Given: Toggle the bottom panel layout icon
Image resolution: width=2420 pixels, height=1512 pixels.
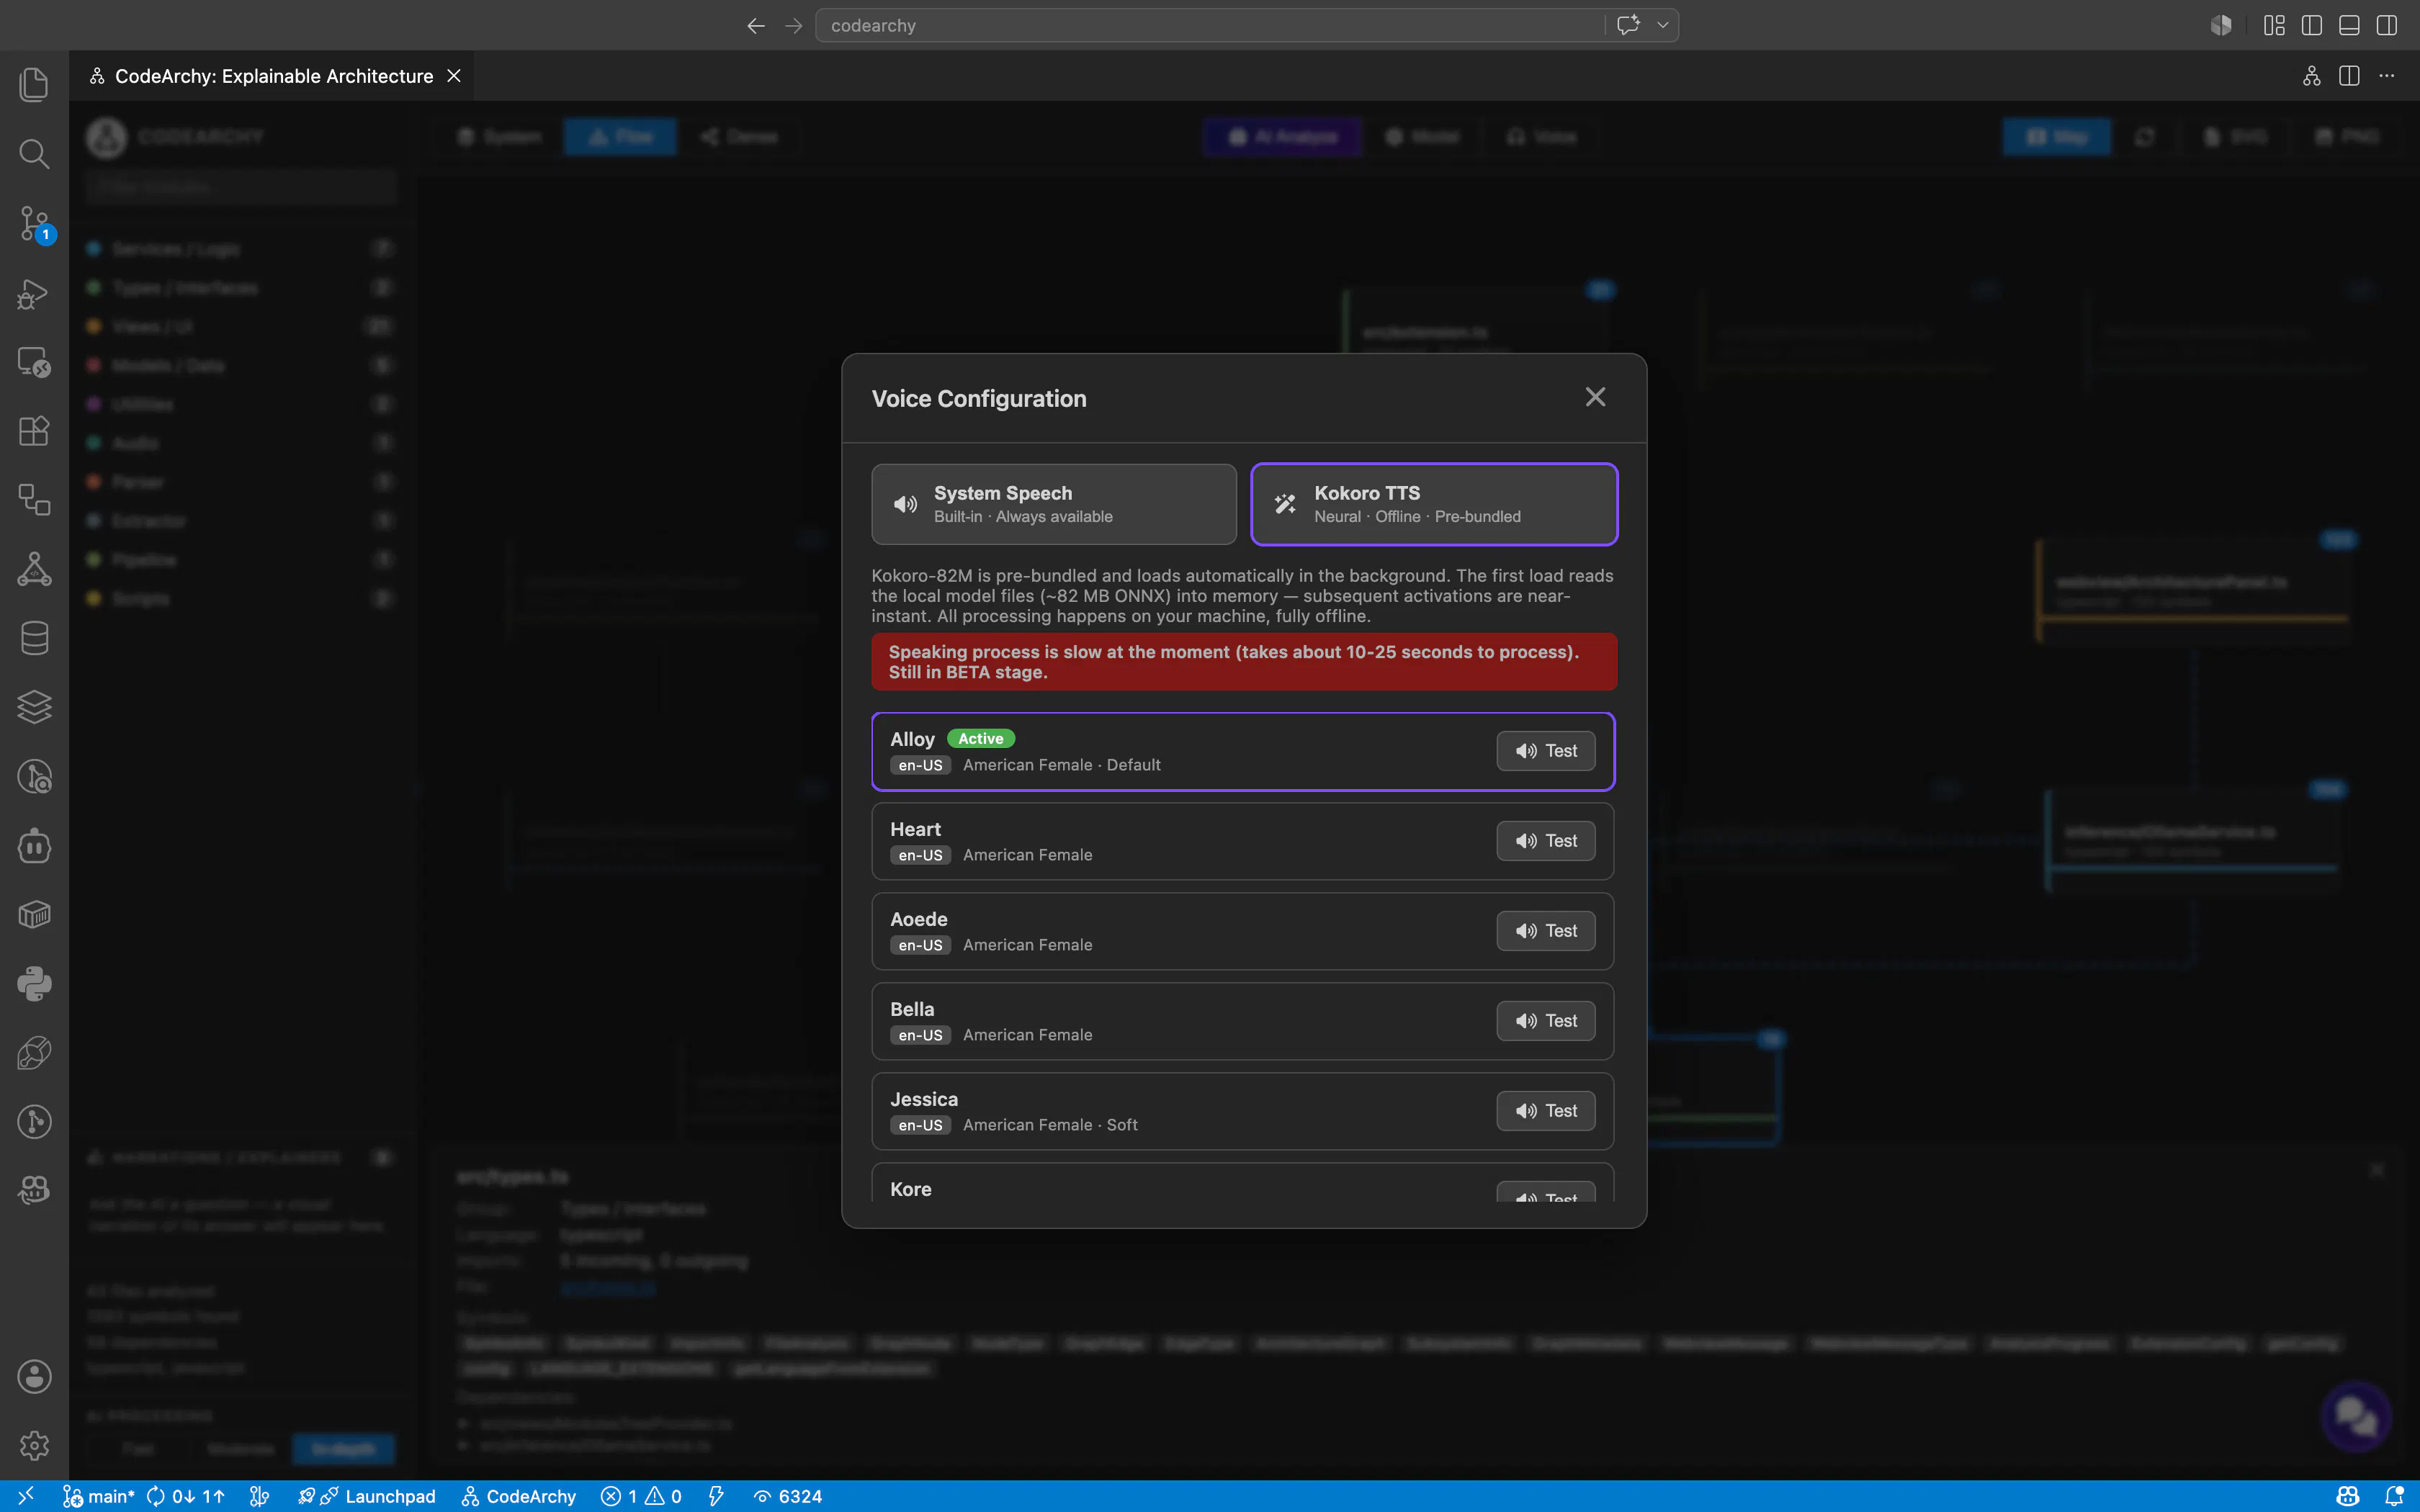Looking at the screenshot, I should (2349, 26).
